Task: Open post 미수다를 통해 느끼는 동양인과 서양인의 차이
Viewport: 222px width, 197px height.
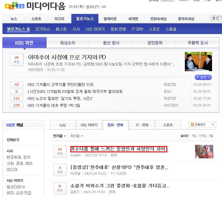Action: pyautogui.click(x=119, y=149)
